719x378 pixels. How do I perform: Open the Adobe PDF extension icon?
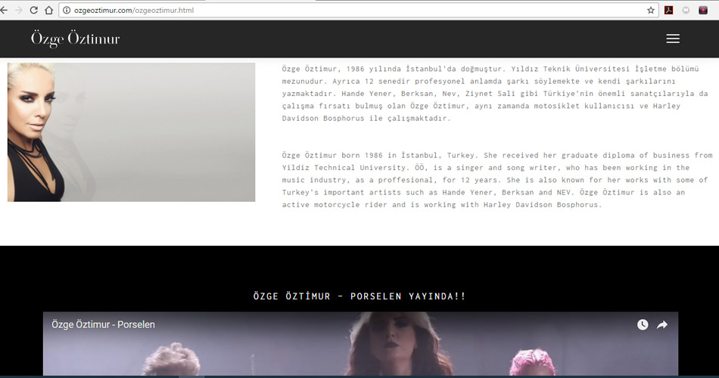(x=668, y=10)
